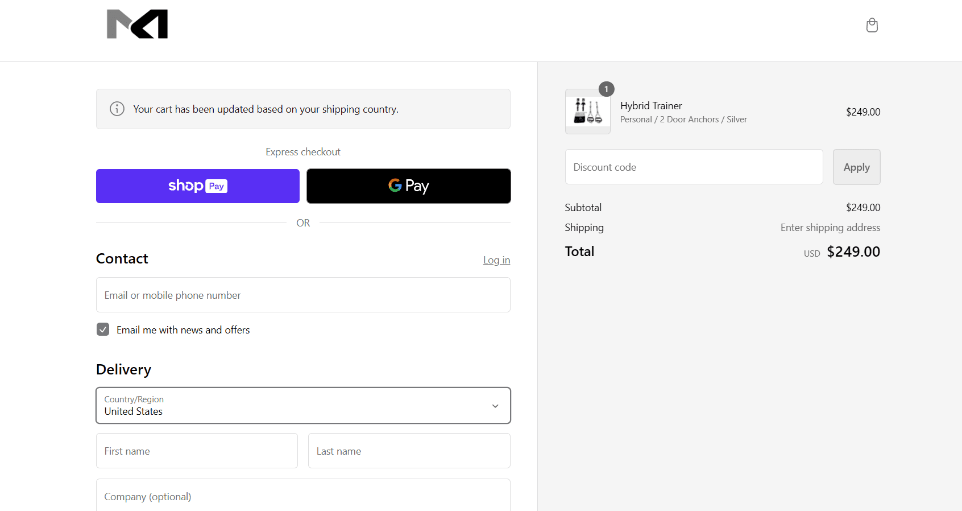
Task: Click the info icon in cart notice
Action: tap(117, 109)
